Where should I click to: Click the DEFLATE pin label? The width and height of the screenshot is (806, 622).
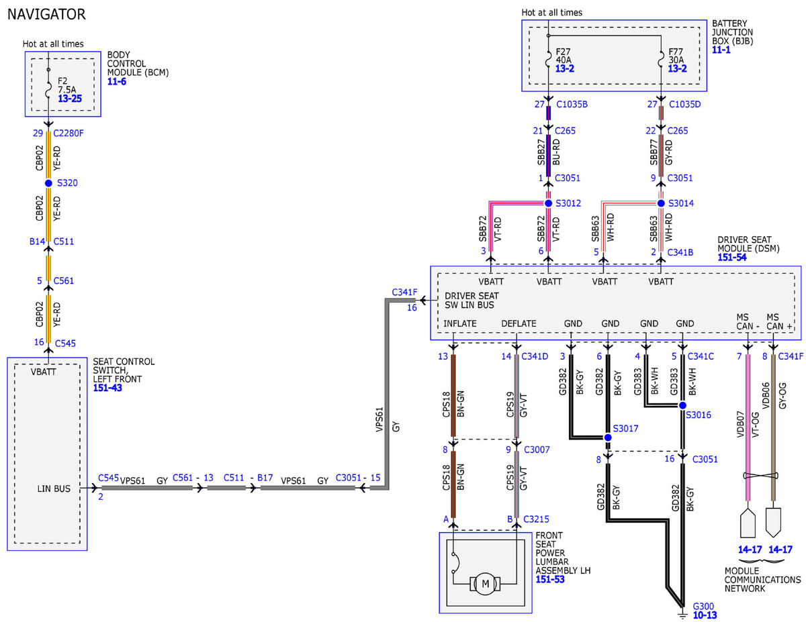click(519, 323)
